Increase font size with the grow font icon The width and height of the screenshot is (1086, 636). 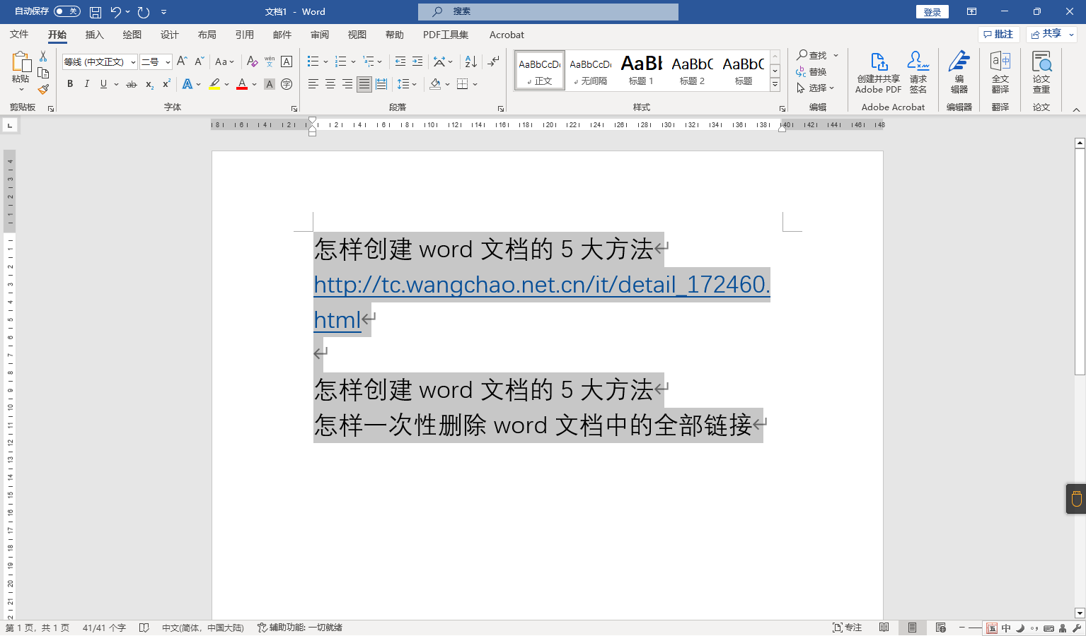click(x=182, y=61)
